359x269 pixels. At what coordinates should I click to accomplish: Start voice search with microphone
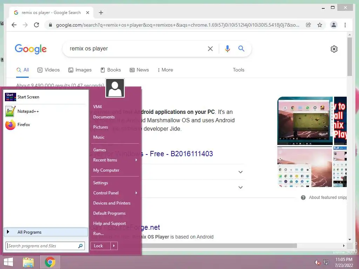(227, 48)
